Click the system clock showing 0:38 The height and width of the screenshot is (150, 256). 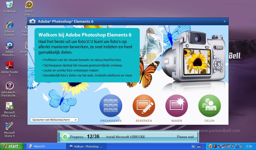[x=249, y=146]
